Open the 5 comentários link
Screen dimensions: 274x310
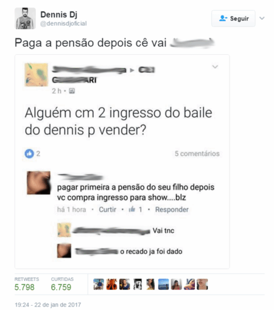(197, 154)
